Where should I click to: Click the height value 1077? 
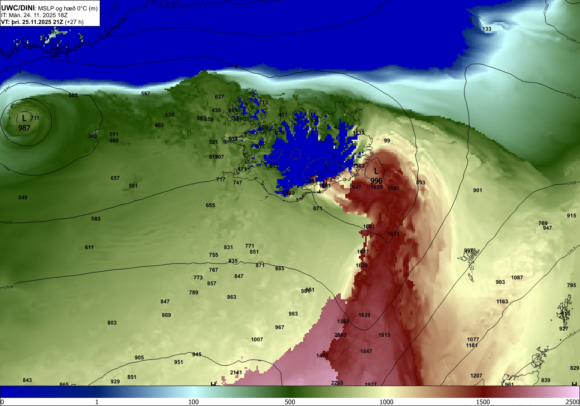(x=473, y=340)
